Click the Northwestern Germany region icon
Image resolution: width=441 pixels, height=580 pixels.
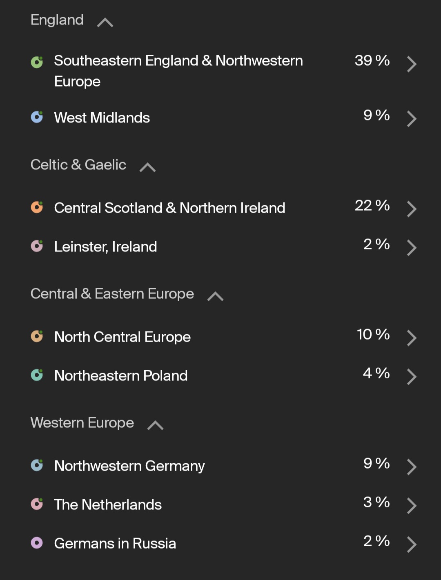click(x=37, y=465)
